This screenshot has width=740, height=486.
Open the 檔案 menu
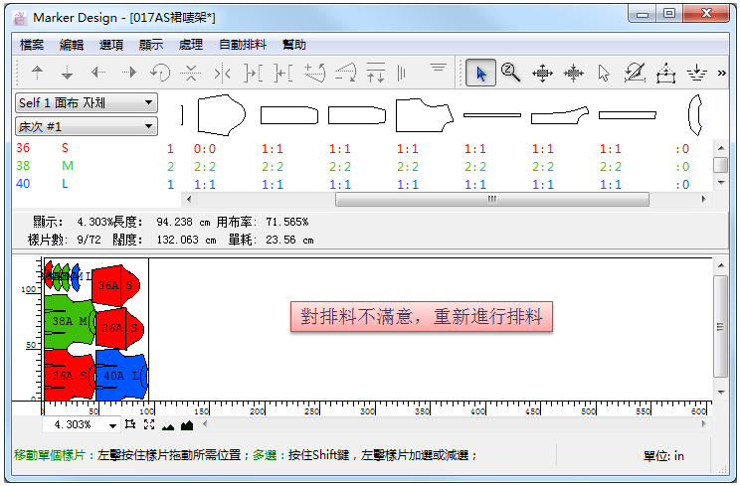point(32,45)
